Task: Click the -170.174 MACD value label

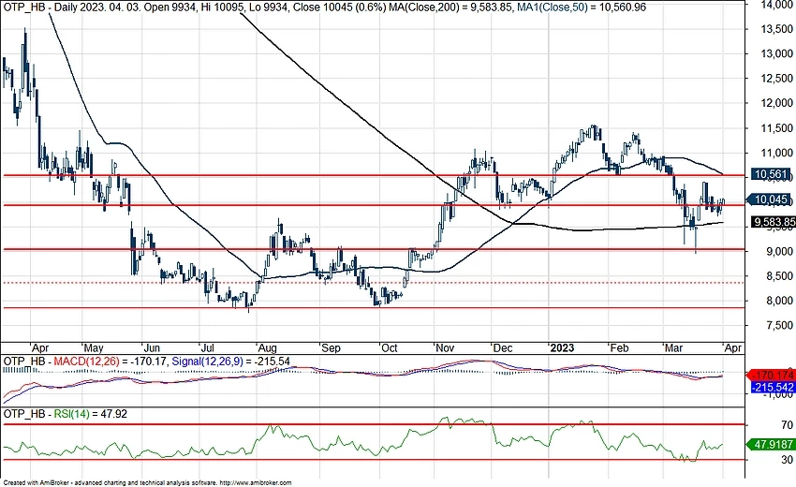Action: (772, 376)
